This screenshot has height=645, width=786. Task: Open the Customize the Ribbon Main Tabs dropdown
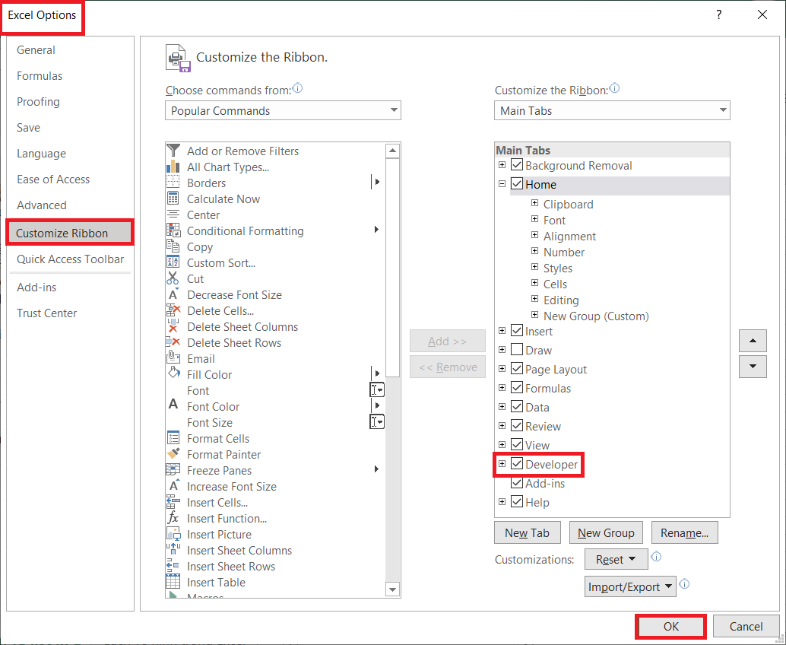point(612,110)
